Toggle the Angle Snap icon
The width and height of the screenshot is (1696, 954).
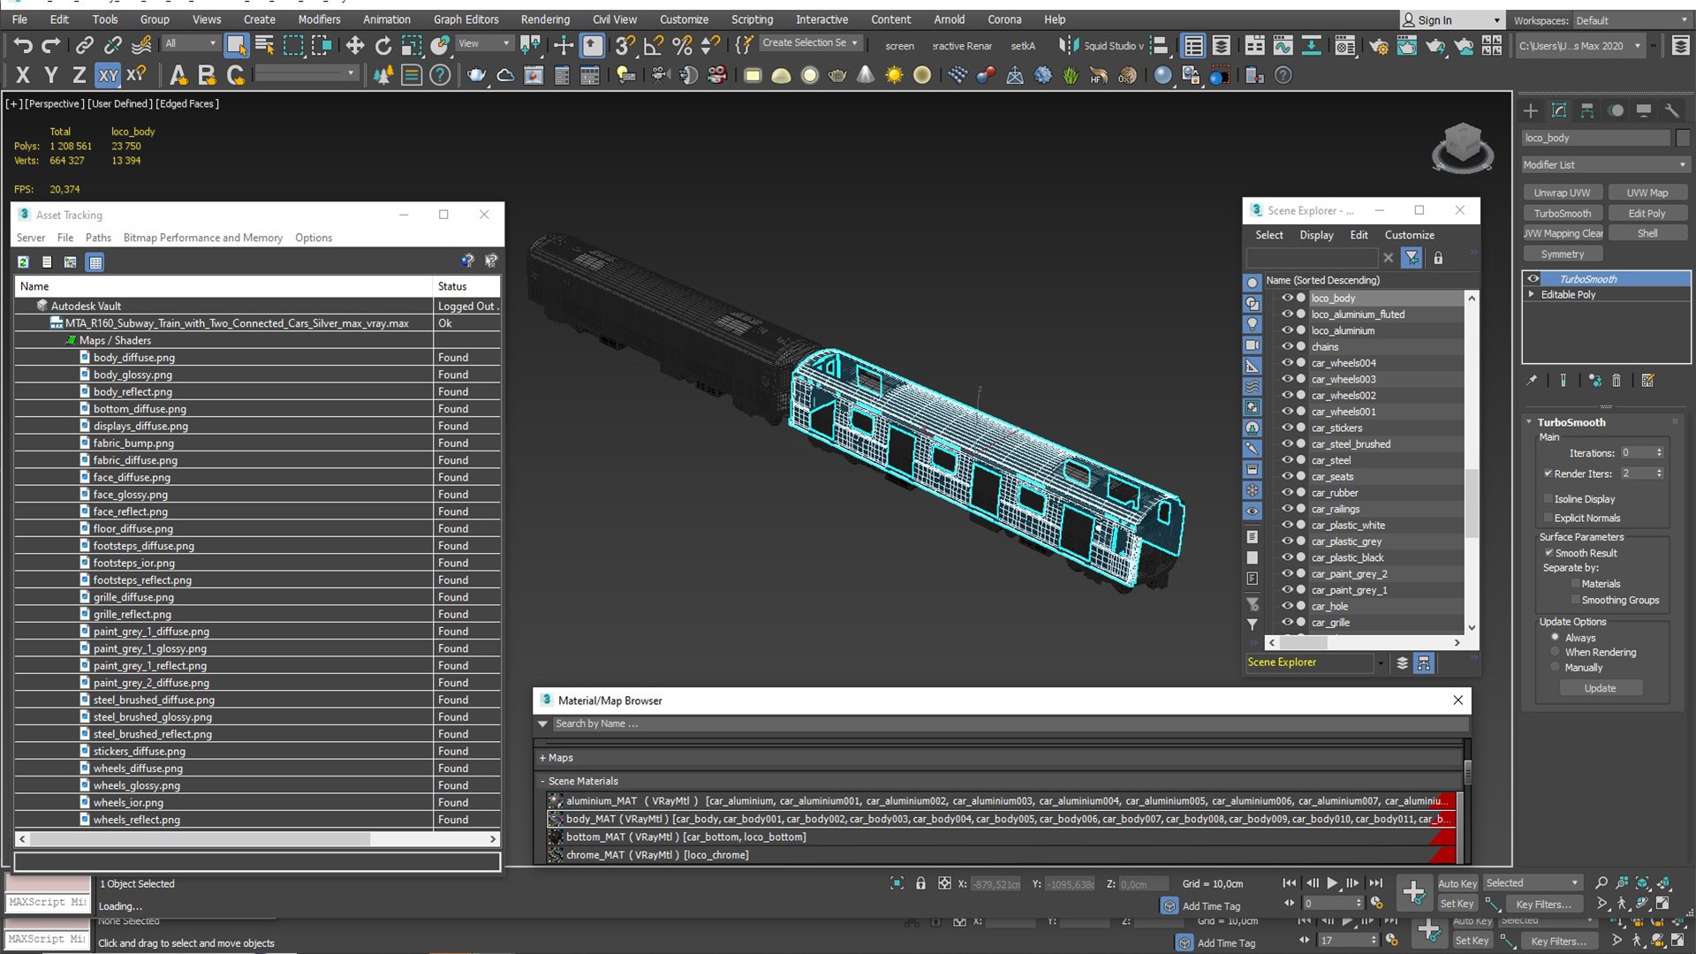[654, 45]
